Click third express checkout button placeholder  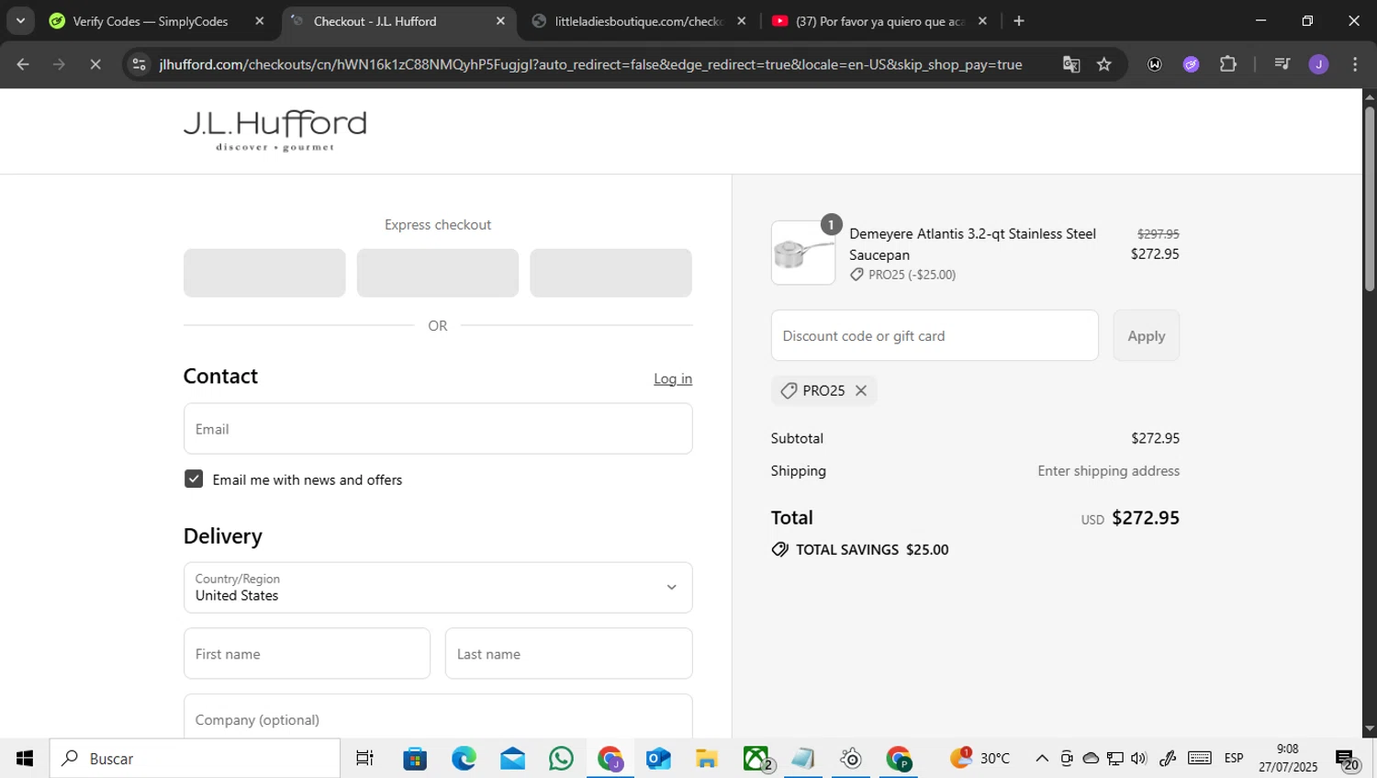(x=610, y=273)
